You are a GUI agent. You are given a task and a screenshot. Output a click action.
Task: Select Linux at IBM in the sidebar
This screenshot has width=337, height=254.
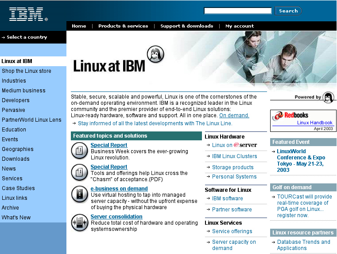click(17, 61)
